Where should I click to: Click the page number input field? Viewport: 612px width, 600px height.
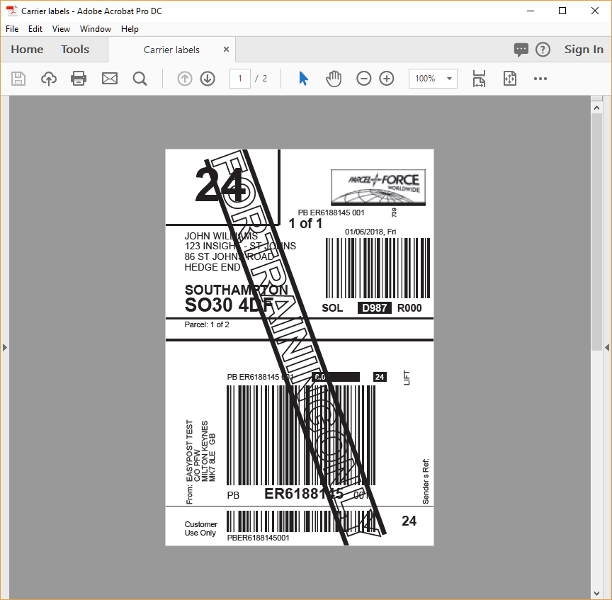coord(239,79)
